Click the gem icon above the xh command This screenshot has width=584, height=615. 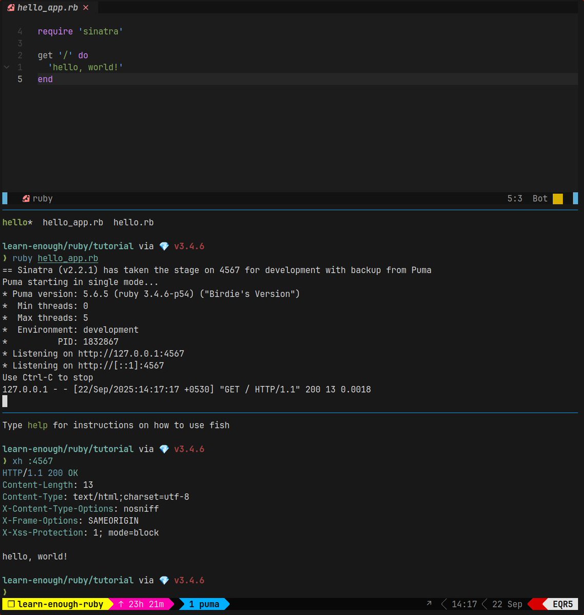pyautogui.click(x=164, y=449)
